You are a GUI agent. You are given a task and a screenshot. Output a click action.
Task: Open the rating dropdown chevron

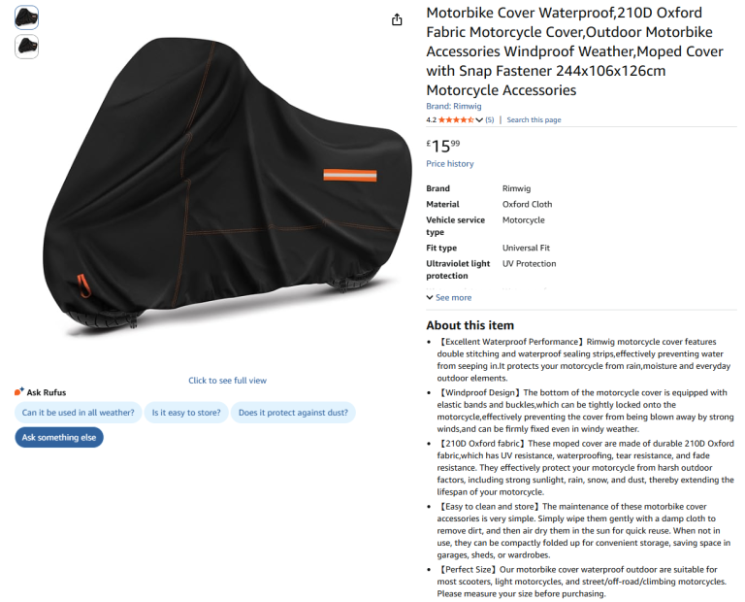point(479,119)
